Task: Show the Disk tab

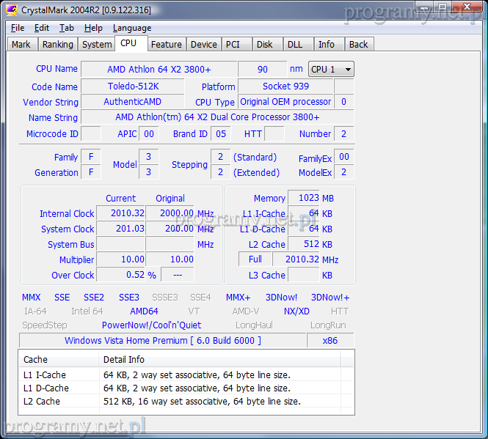Action: tap(265, 45)
